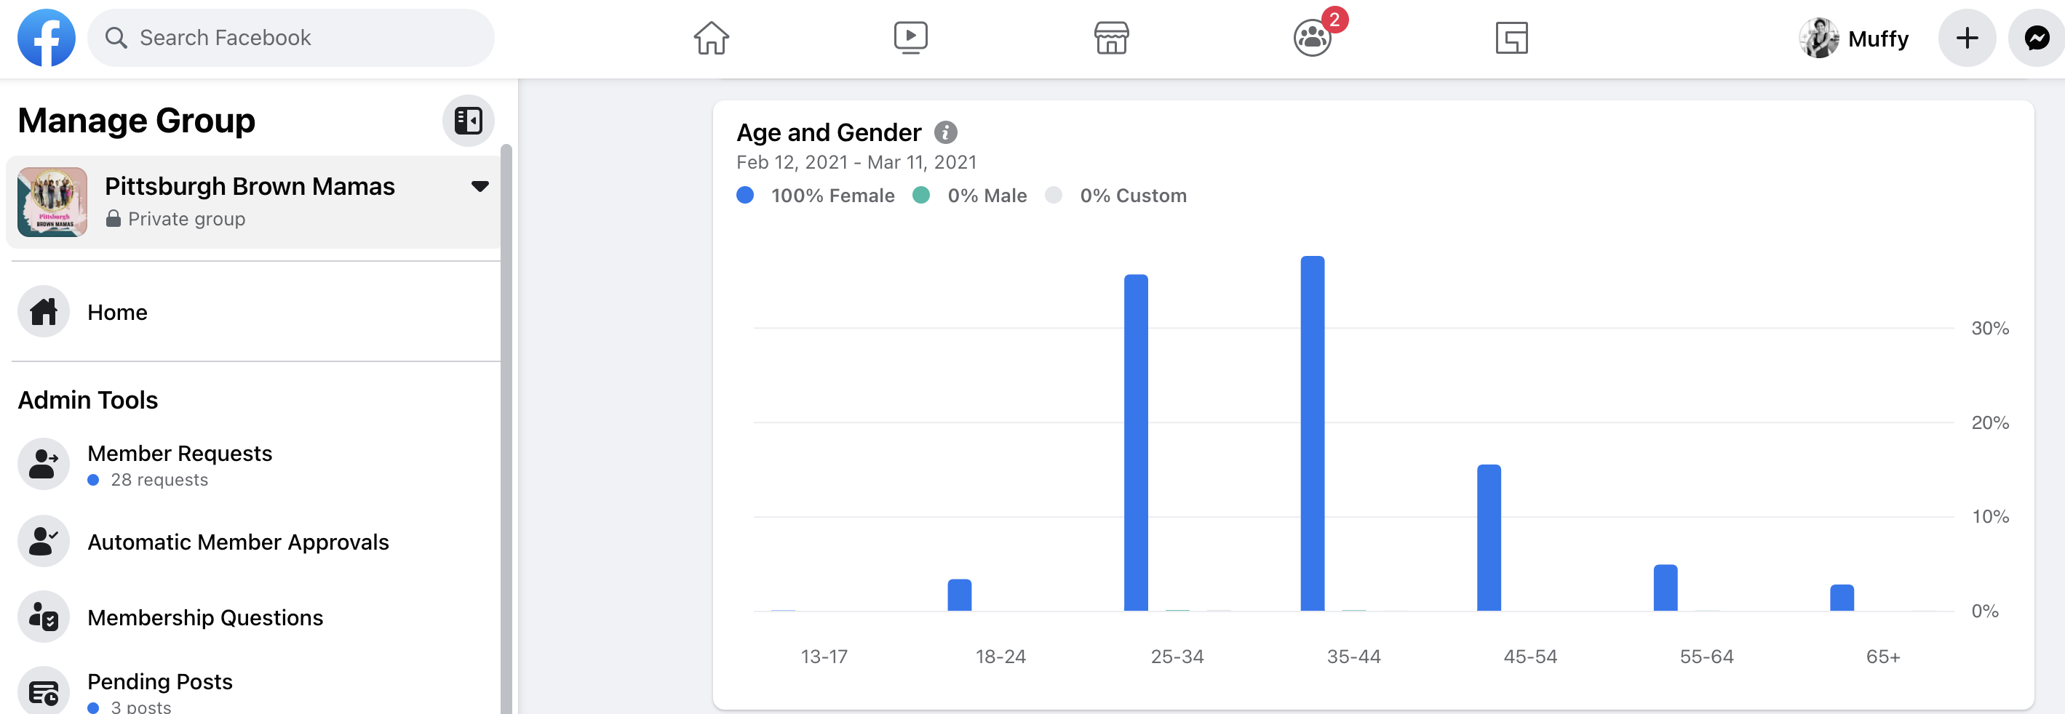Click the green Male legend swatch
Viewport: 2065px width, 714px height.
(x=921, y=196)
